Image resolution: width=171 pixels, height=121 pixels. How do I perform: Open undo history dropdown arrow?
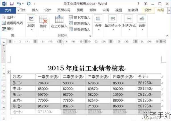(23, 4)
